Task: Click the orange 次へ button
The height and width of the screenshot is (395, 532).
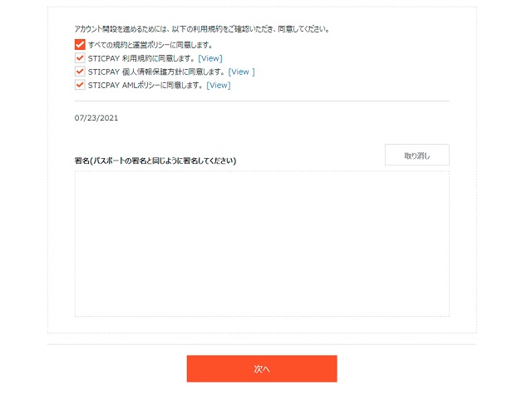Action: click(x=262, y=369)
